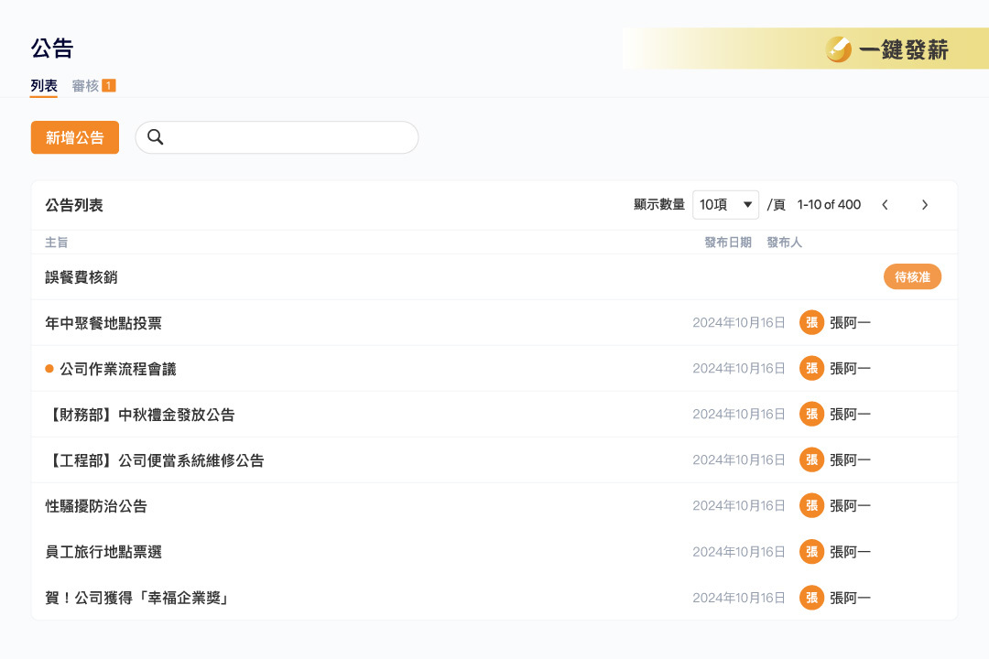Open 【工程部】公司便當系統維修公告
Screen dimensions: 989x659
coord(155,460)
